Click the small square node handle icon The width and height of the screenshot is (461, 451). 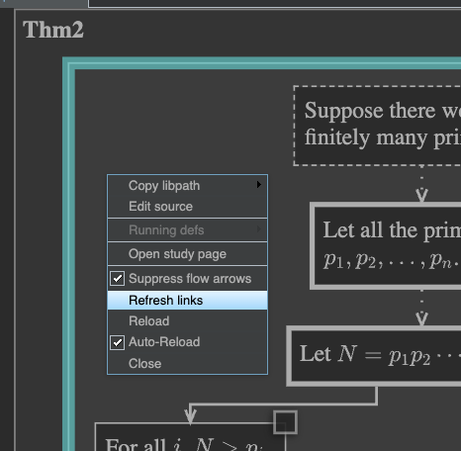(x=285, y=422)
